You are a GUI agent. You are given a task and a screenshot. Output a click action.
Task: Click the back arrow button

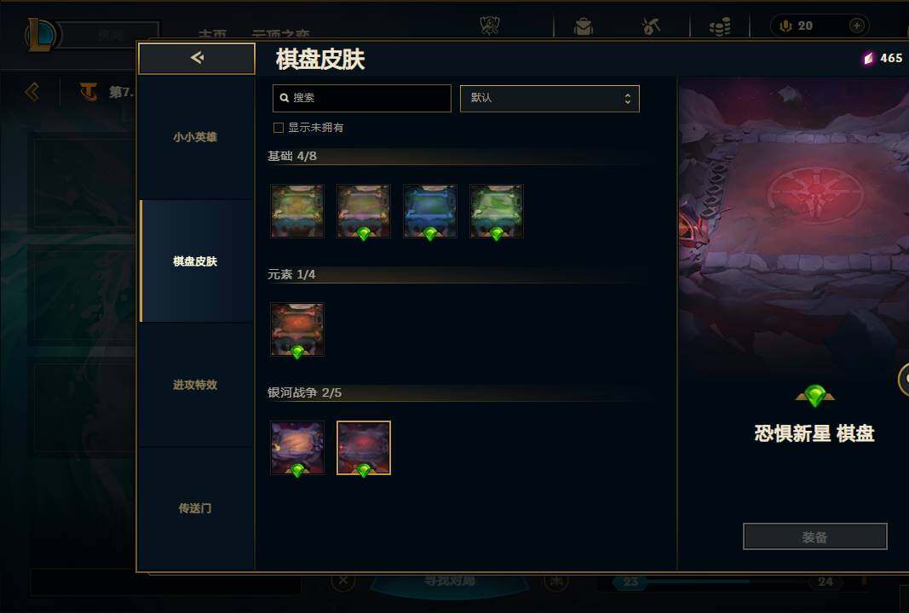(197, 58)
